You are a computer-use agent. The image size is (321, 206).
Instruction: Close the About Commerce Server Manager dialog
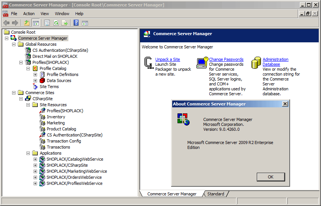click(x=285, y=104)
